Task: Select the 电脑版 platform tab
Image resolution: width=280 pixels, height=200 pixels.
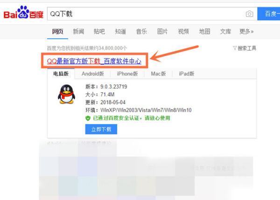Action: 61,74
